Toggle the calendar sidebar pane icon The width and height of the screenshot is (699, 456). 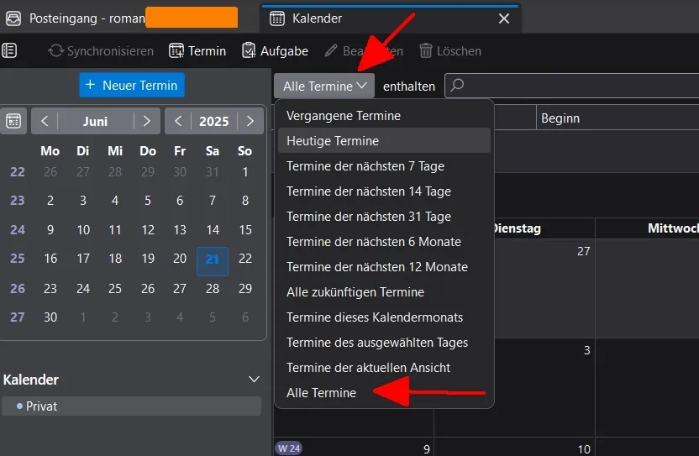[x=9, y=51]
